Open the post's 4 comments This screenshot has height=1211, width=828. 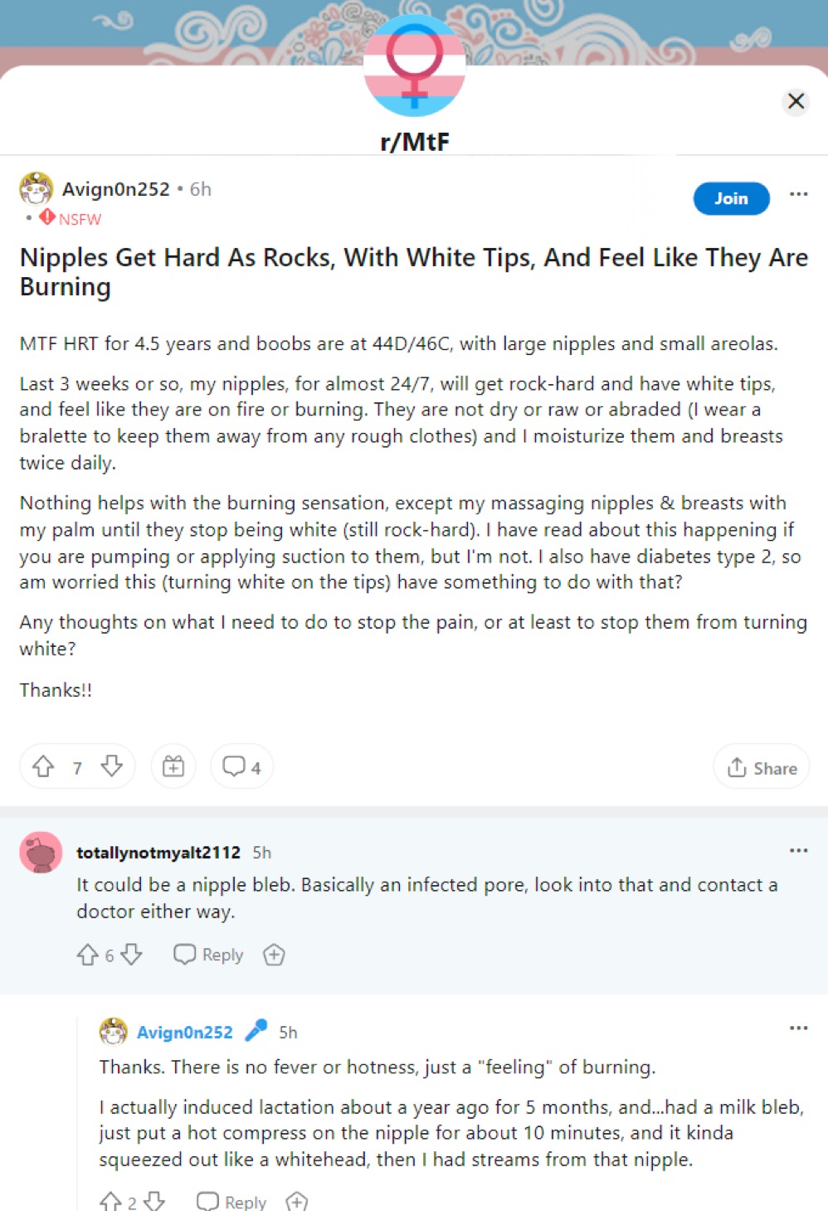241,766
